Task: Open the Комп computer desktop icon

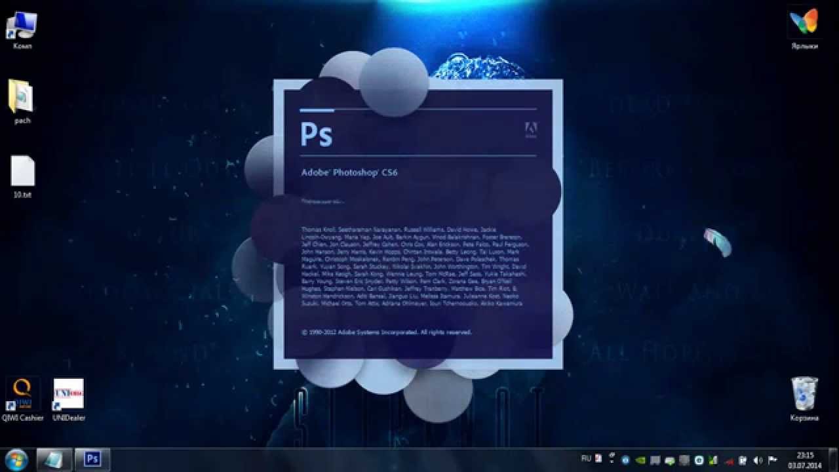Action: pos(22,30)
